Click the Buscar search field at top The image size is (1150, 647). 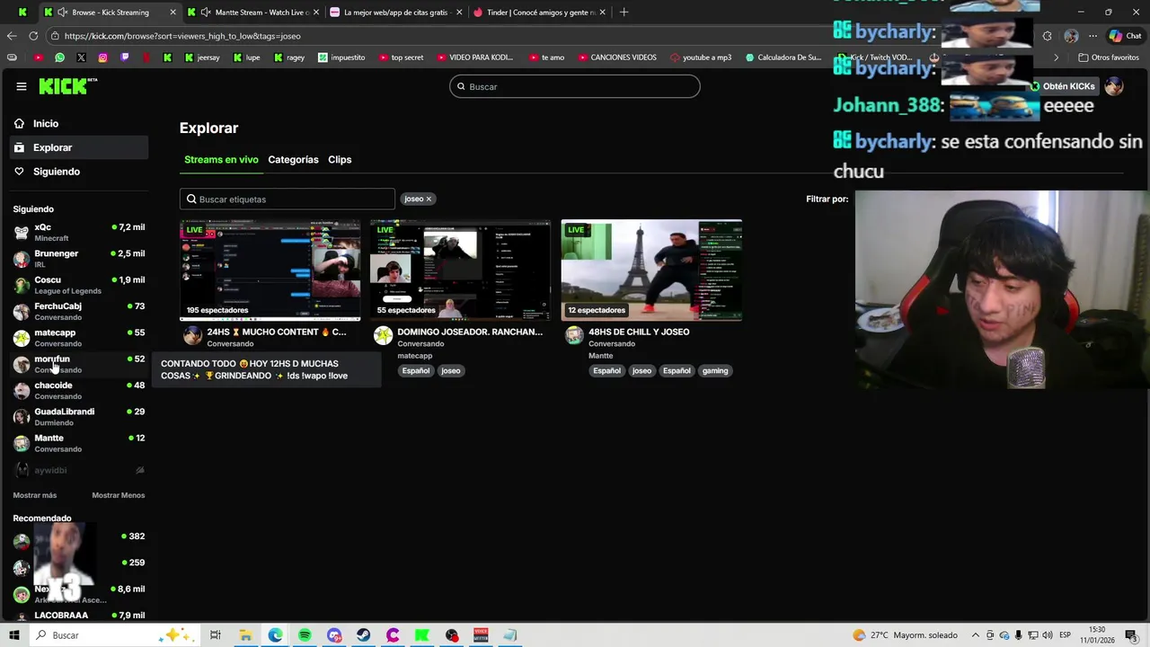click(575, 86)
